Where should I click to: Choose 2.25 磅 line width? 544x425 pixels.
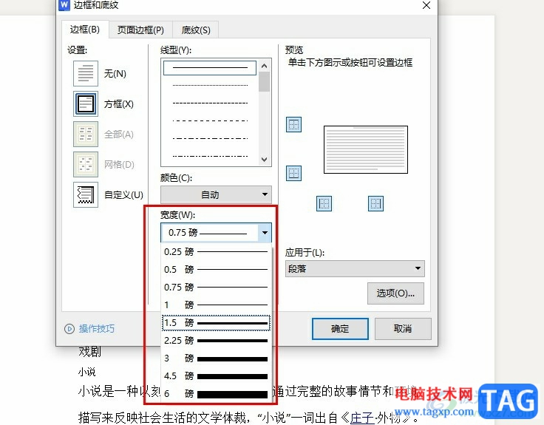pyautogui.click(x=216, y=340)
